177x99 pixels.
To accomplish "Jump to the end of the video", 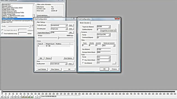I will pos(20,97).
